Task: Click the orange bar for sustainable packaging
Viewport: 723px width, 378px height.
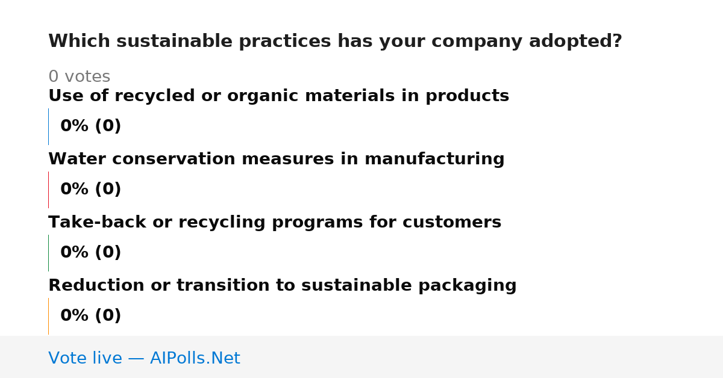Action: tap(49, 316)
